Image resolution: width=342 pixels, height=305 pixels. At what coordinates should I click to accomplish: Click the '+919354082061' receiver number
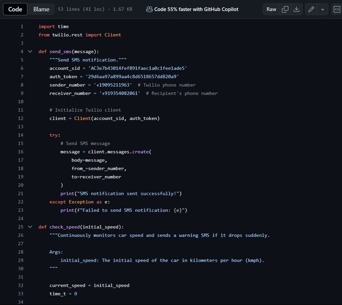[120, 93]
